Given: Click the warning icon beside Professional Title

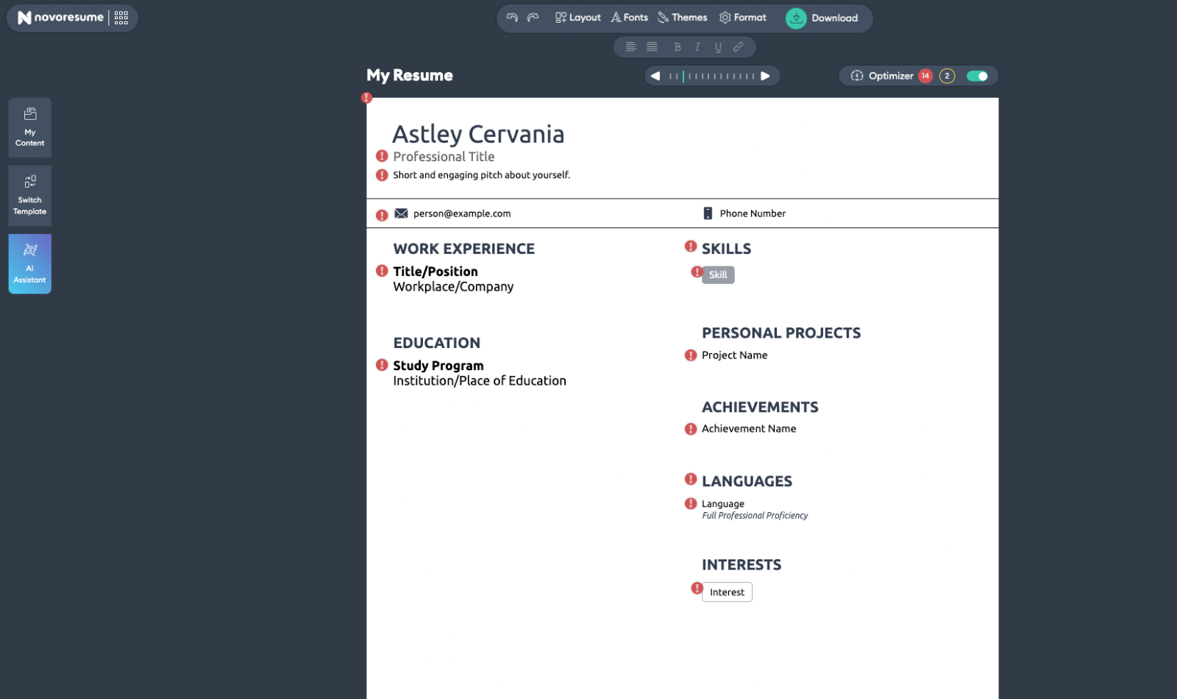Looking at the screenshot, I should (382, 156).
